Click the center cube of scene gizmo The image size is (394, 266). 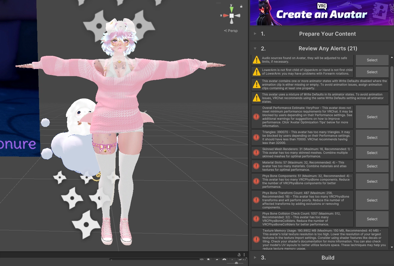(x=232, y=16)
